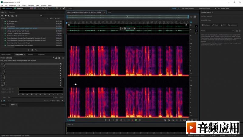
Task: Toggle power for effects rack slot 2
Action: pyautogui.click(x=4, y=66)
